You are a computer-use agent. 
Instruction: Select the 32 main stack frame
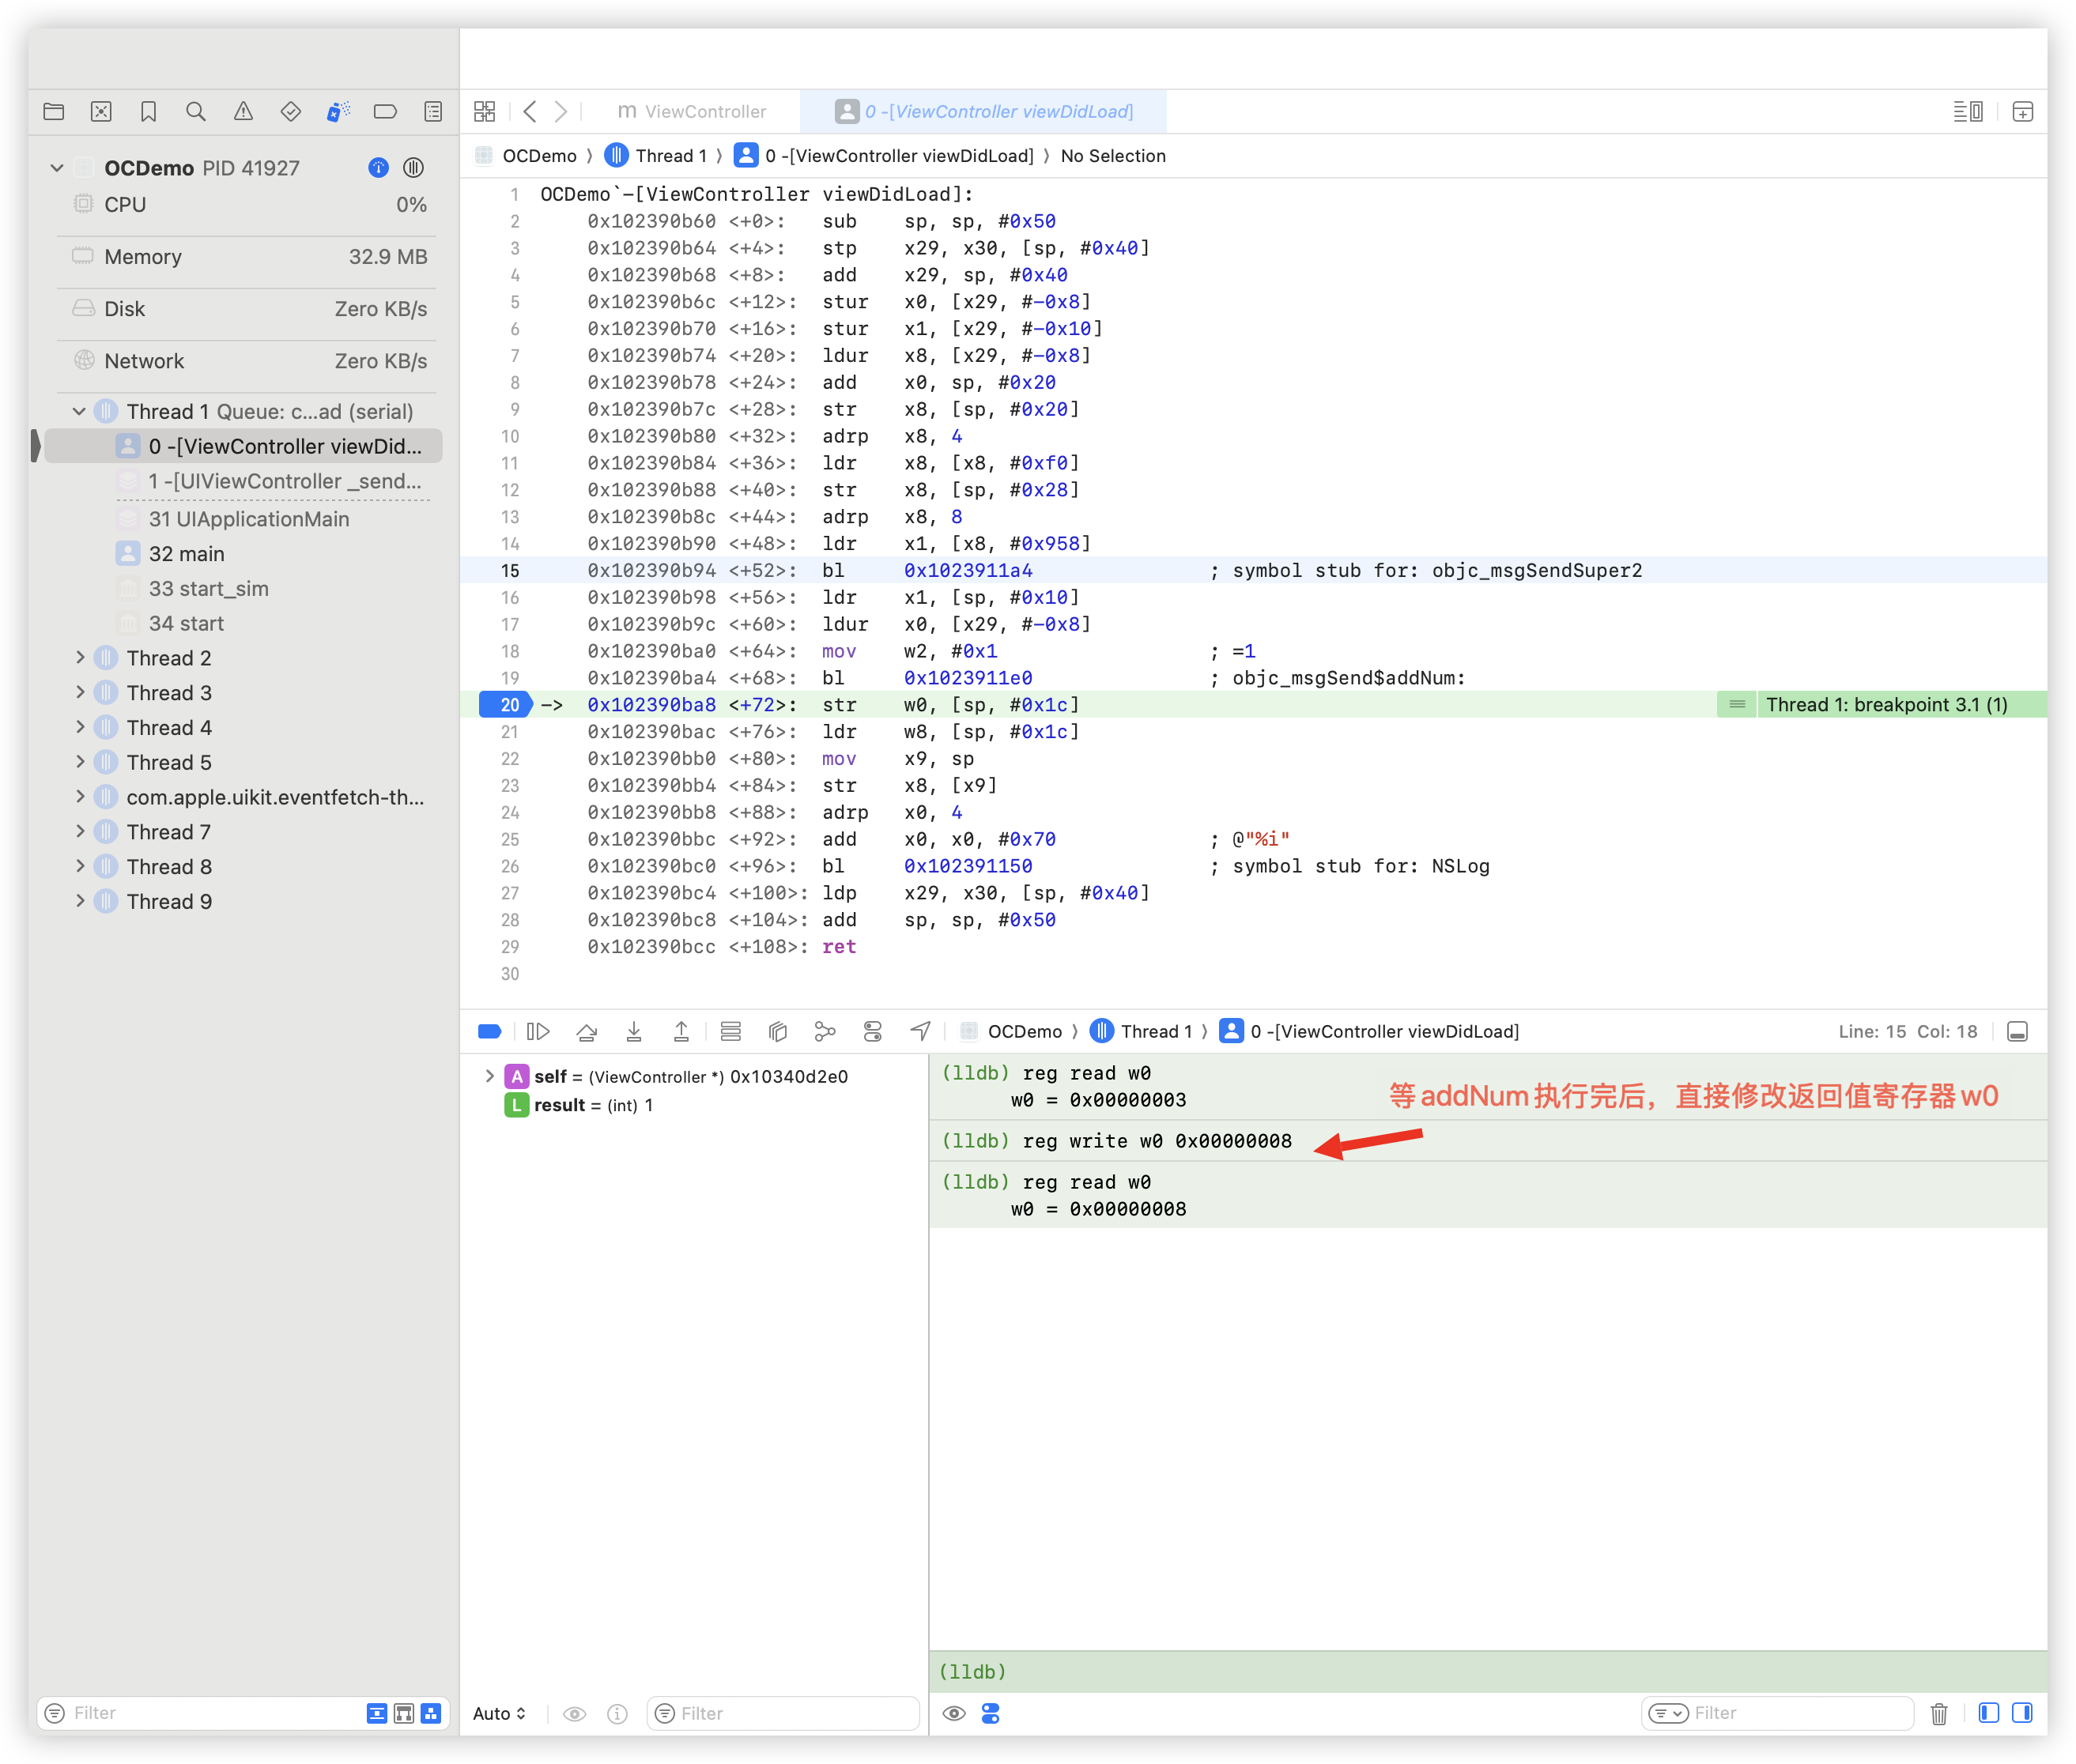click(x=186, y=554)
